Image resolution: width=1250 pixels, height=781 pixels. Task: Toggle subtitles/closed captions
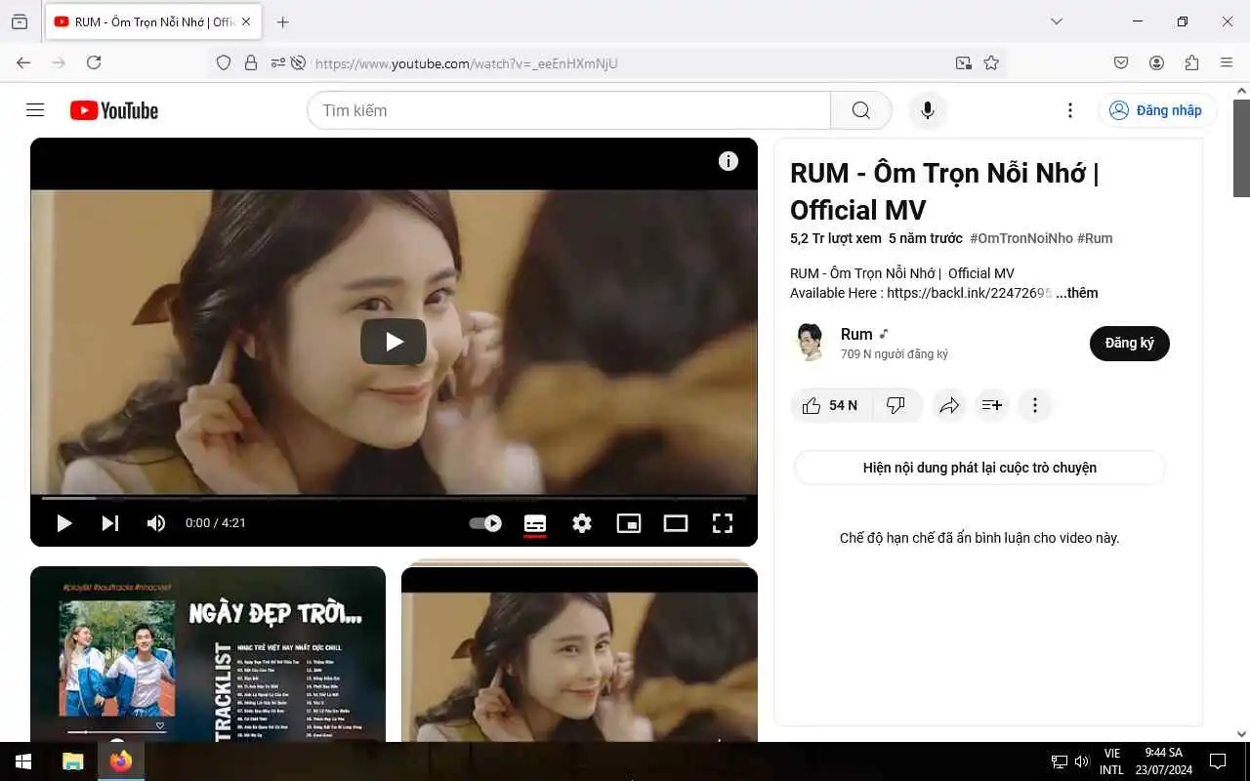coord(535,523)
